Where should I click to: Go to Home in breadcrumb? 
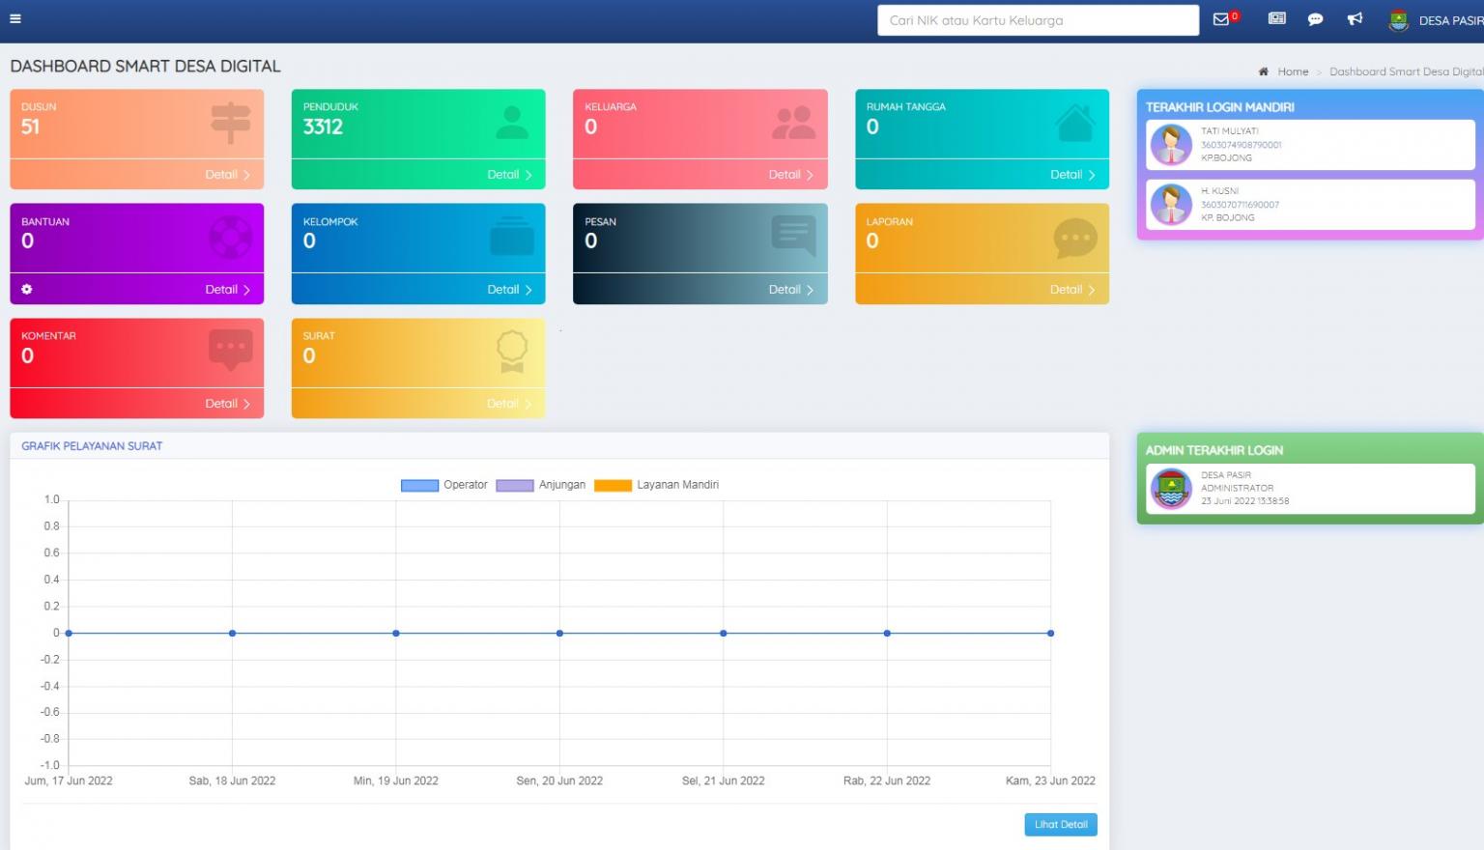(1292, 71)
